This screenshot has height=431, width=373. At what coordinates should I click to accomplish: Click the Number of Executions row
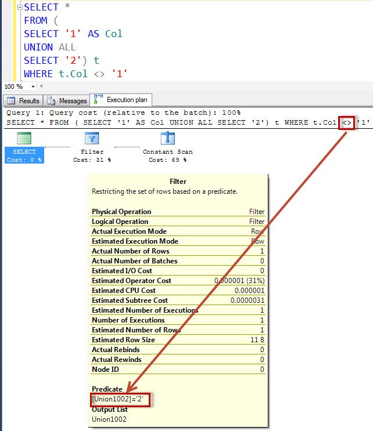[x=178, y=320]
